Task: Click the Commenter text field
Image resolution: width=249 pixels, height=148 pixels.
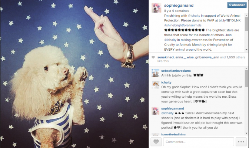Action: tap(199, 142)
